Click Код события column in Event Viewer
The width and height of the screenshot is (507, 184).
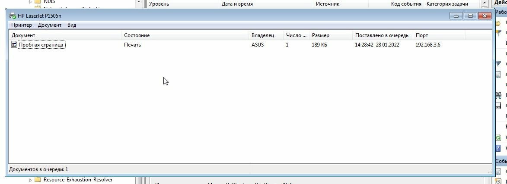pos(406,4)
